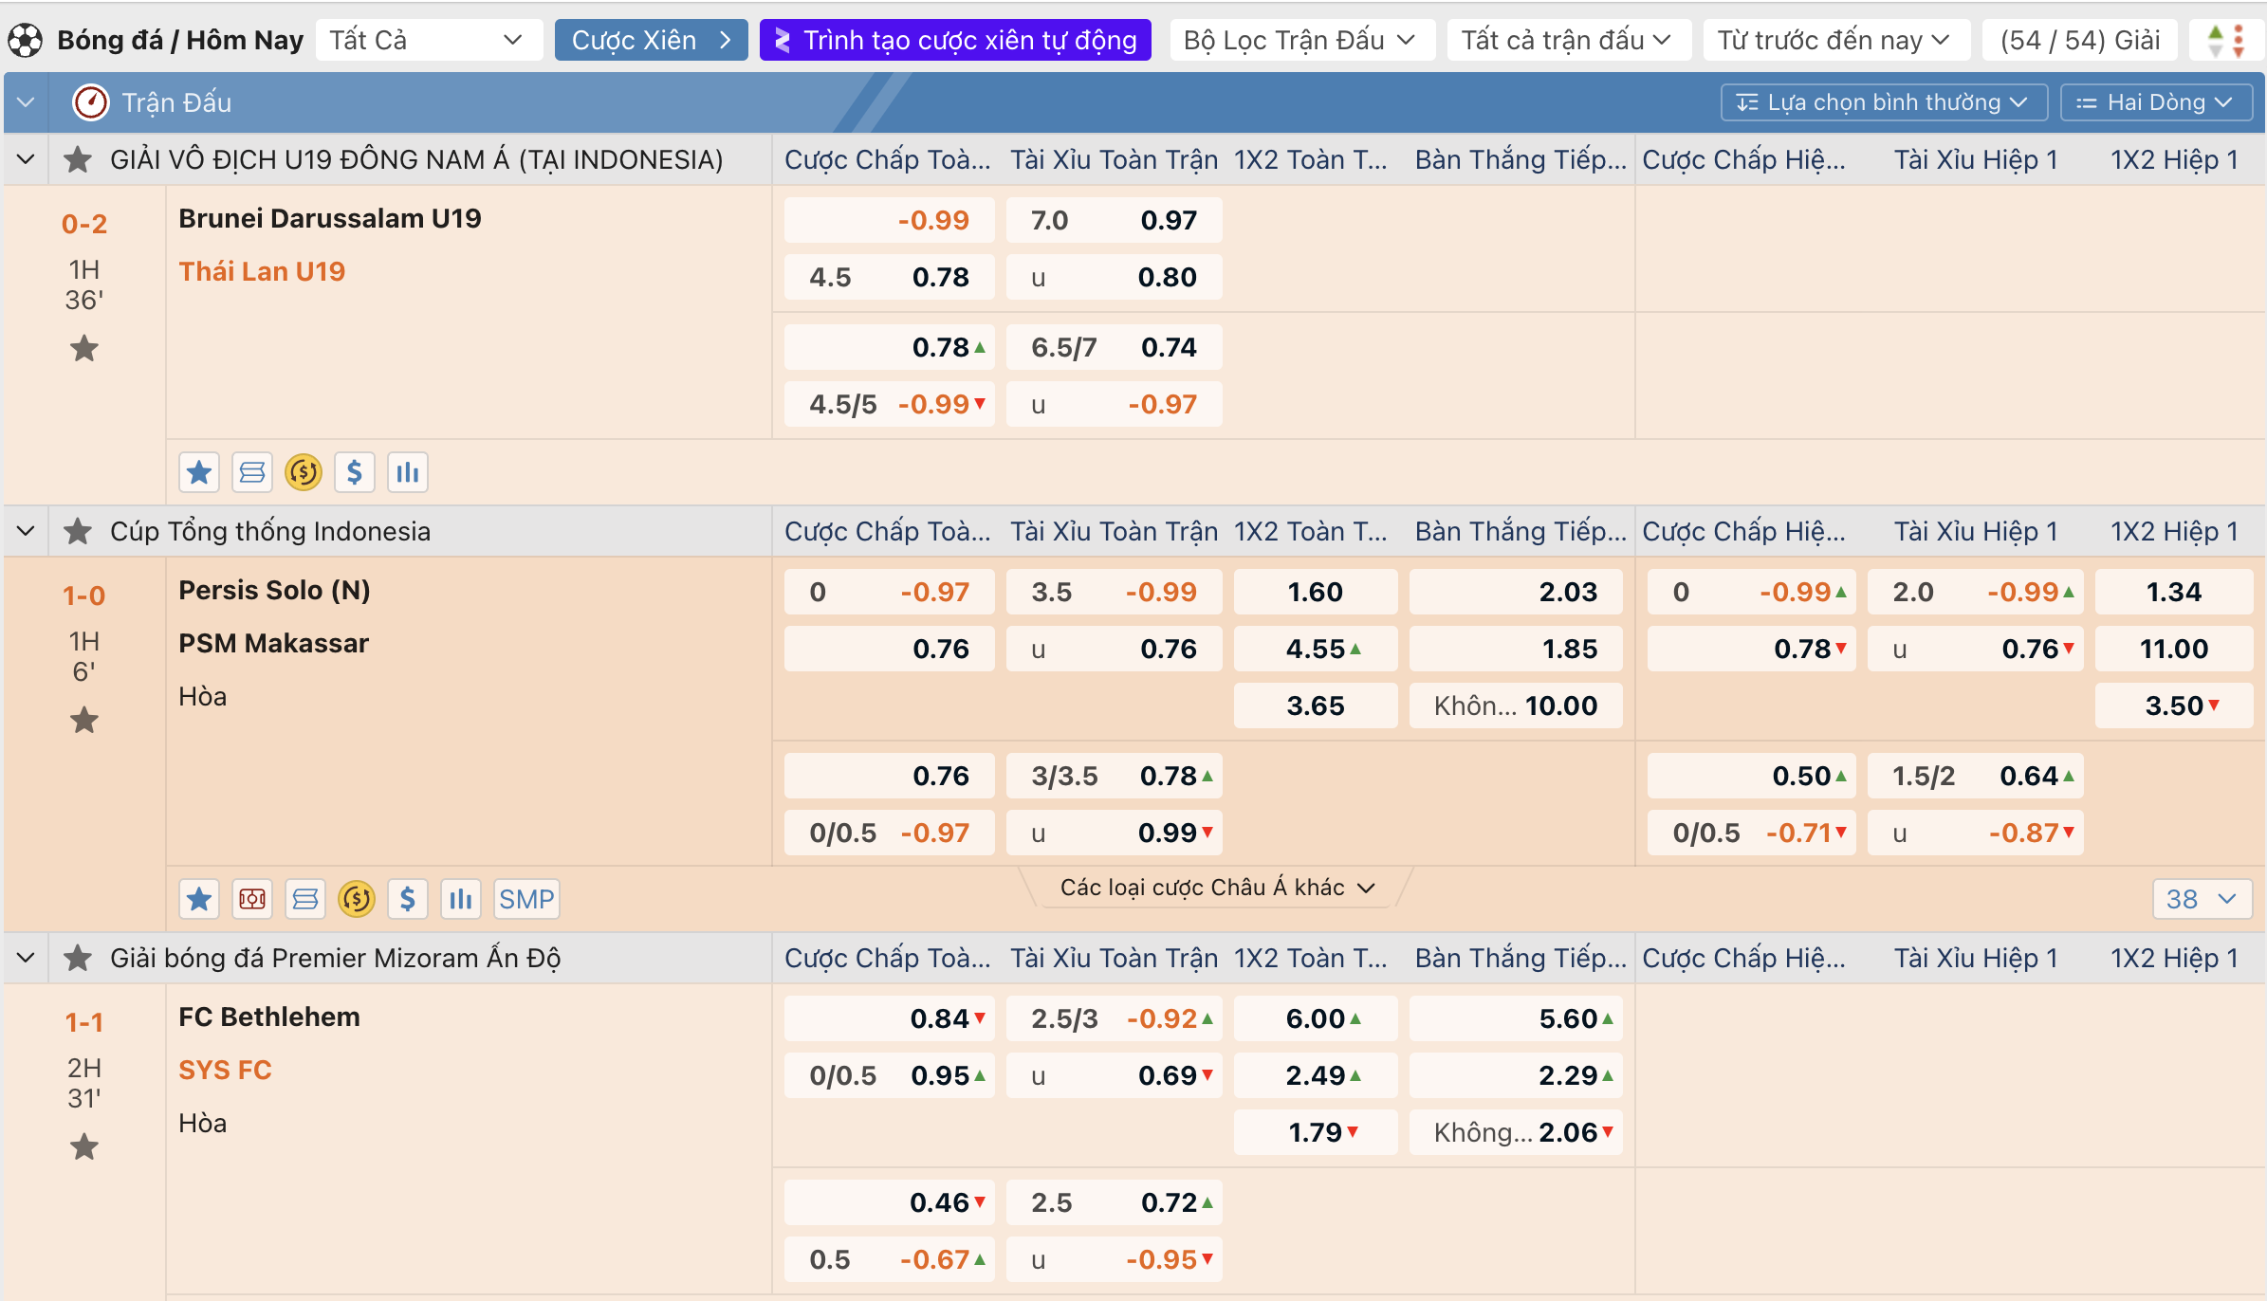Pick 1X2 odds 6.00 for FC Bethlehem
Viewport: 2267px width, 1301px height.
click(x=1315, y=1018)
